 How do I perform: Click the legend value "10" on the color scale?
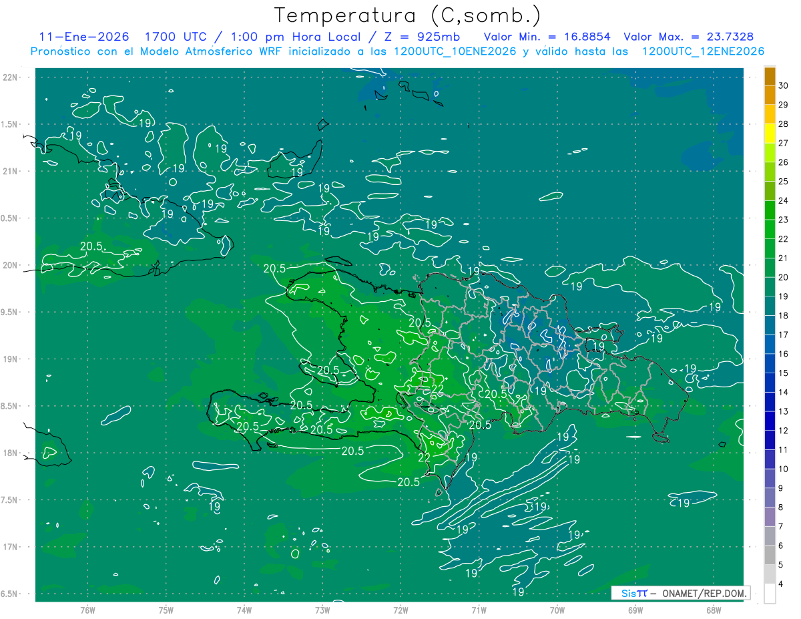784,469
